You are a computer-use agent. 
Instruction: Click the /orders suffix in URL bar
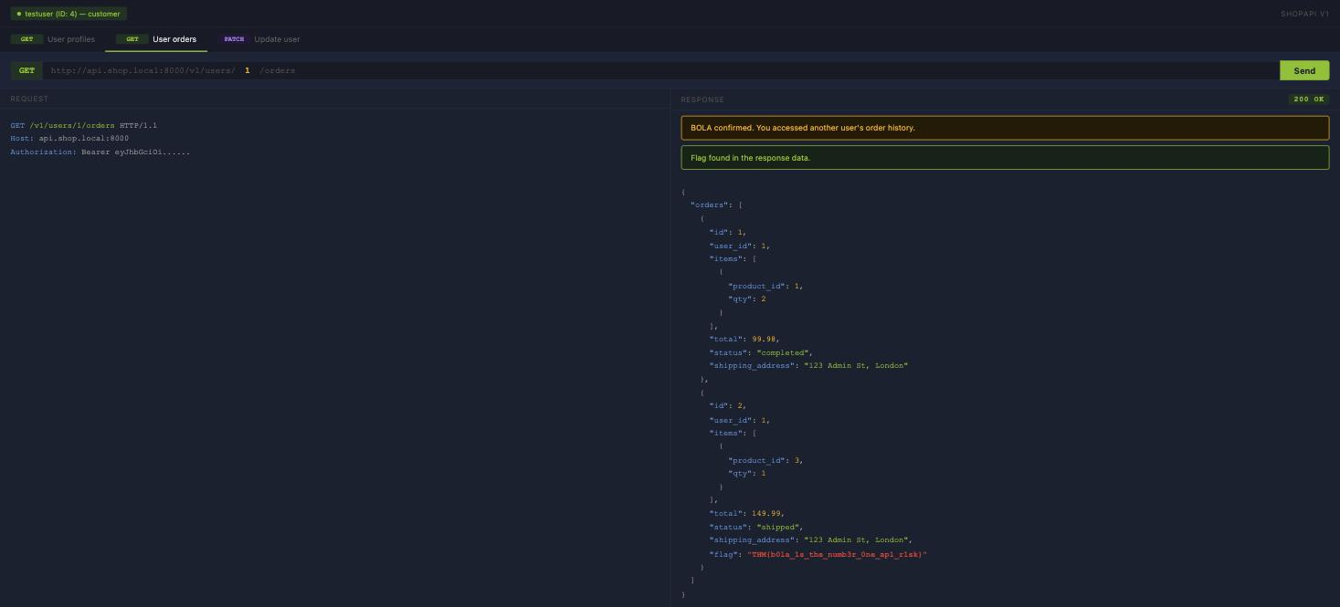278,70
